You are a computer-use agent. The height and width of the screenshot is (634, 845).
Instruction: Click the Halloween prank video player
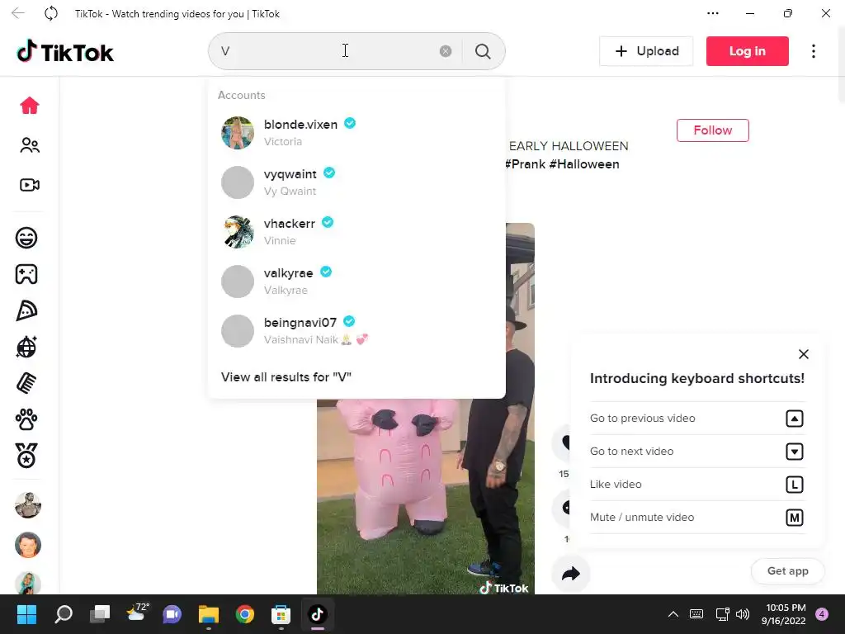426,496
